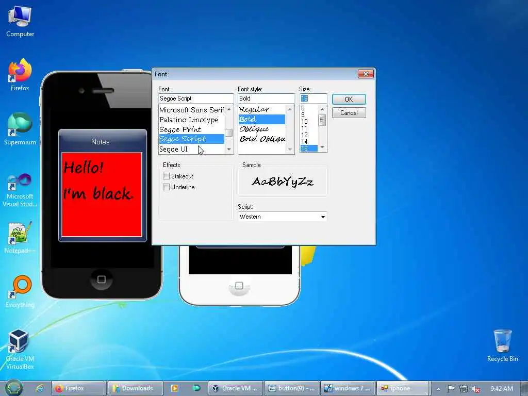Image resolution: width=528 pixels, height=396 pixels.
Task: Select Segoe Script in font list
Action: (x=192, y=139)
